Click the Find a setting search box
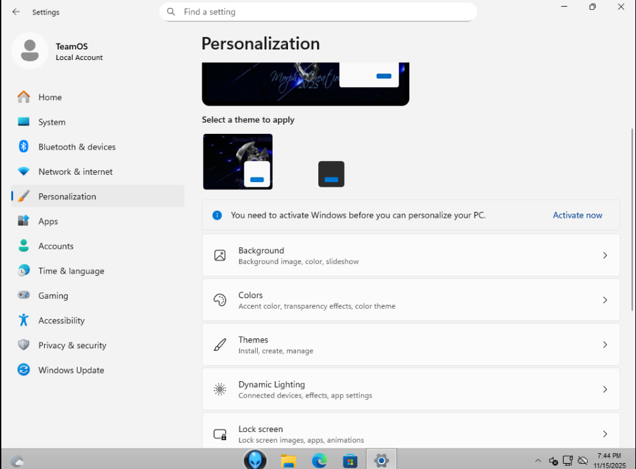 coord(318,12)
